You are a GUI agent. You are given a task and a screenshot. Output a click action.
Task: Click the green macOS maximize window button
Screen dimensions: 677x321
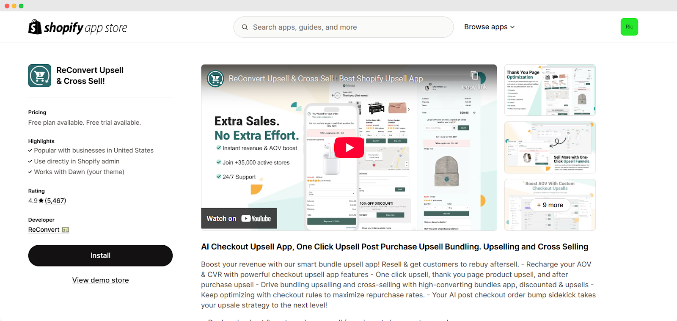click(21, 6)
